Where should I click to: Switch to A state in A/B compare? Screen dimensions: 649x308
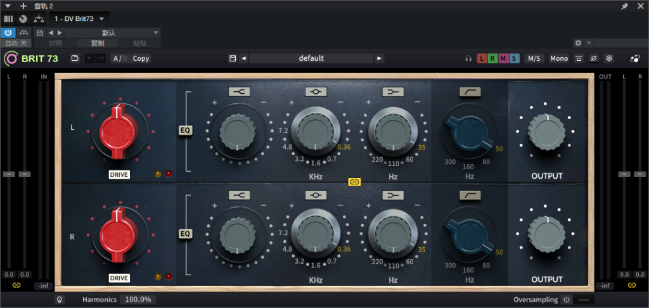coord(117,58)
